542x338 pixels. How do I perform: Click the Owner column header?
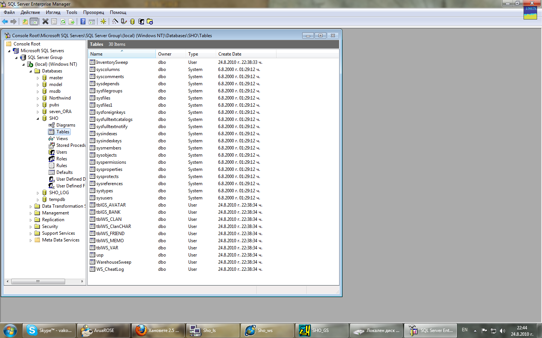click(164, 54)
